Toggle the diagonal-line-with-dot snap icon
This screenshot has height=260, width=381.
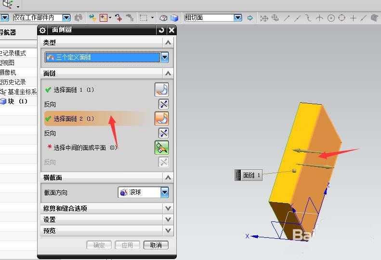click(x=363, y=18)
